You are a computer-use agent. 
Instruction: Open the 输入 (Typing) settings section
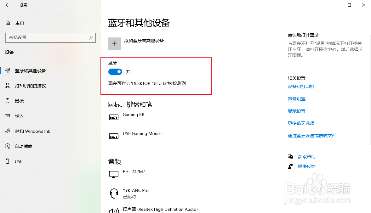pos(19,116)
